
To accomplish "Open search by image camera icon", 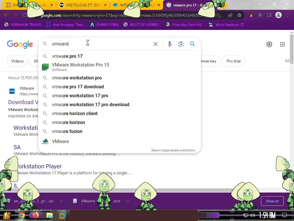I will pos(181,44).
